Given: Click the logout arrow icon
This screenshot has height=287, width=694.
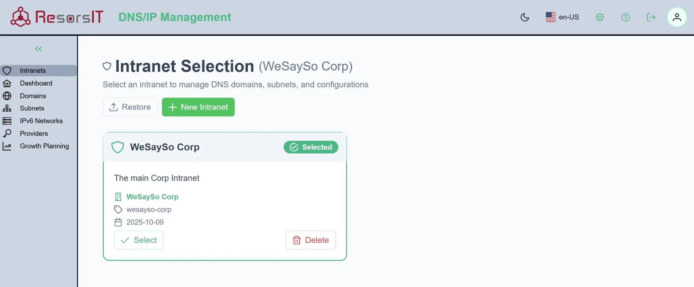Looking at the screenshot, I should click(651, 17).
